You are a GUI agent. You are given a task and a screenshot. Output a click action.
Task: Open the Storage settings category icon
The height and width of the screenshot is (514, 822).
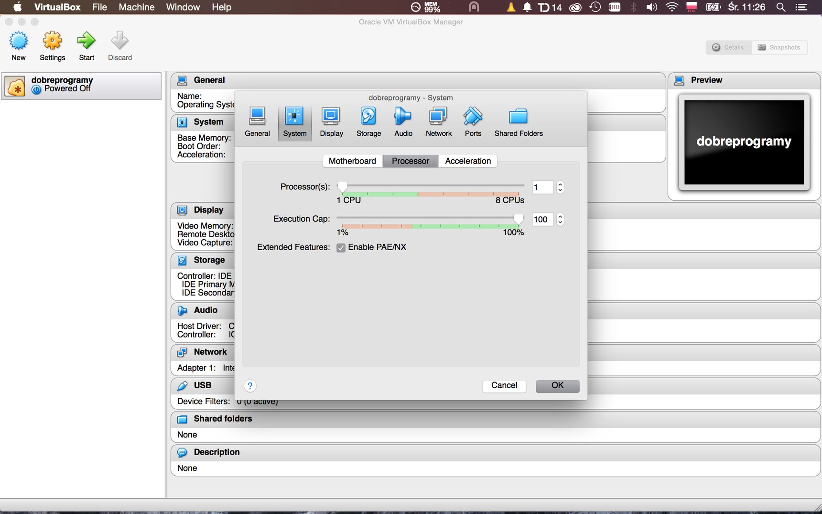pos(368,116)
